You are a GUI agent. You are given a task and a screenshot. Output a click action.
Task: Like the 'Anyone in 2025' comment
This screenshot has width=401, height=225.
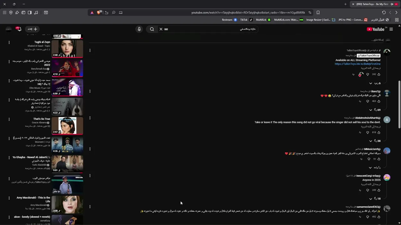pyautogui.click(x=379, y=190)
